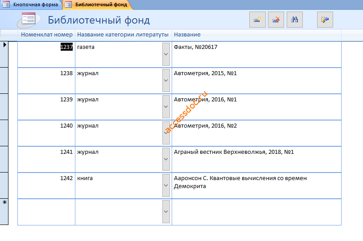The height and width of the screenshot is (241, 363).
Task: Select the new record row selector with asterisk
Action: (4, 212)
